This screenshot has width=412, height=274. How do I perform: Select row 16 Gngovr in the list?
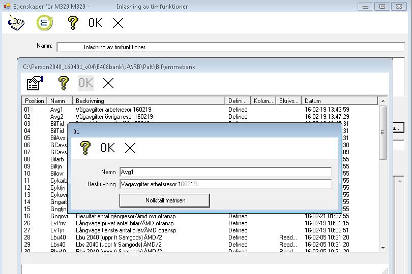[200, 216]
